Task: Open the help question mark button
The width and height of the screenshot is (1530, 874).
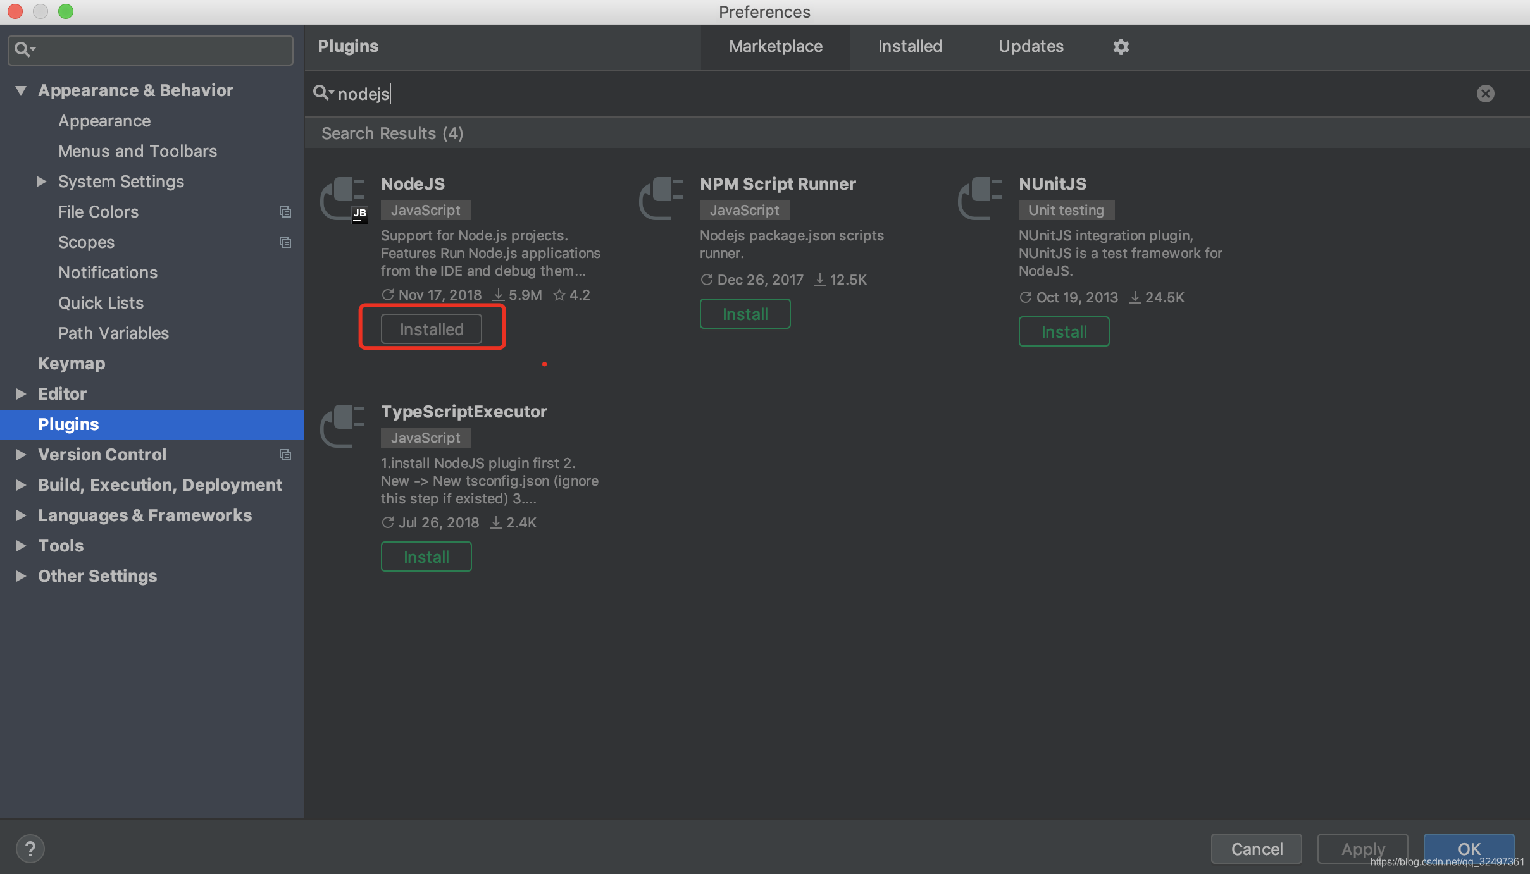Action: [30, 848]
